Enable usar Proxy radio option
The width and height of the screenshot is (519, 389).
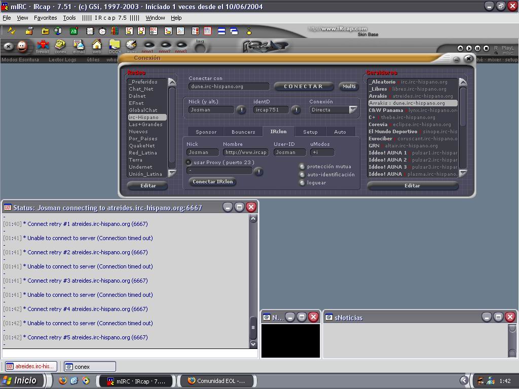pos(189,163)
